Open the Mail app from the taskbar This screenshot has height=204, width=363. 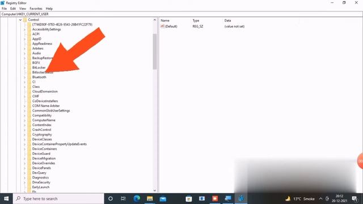(163, 199)
